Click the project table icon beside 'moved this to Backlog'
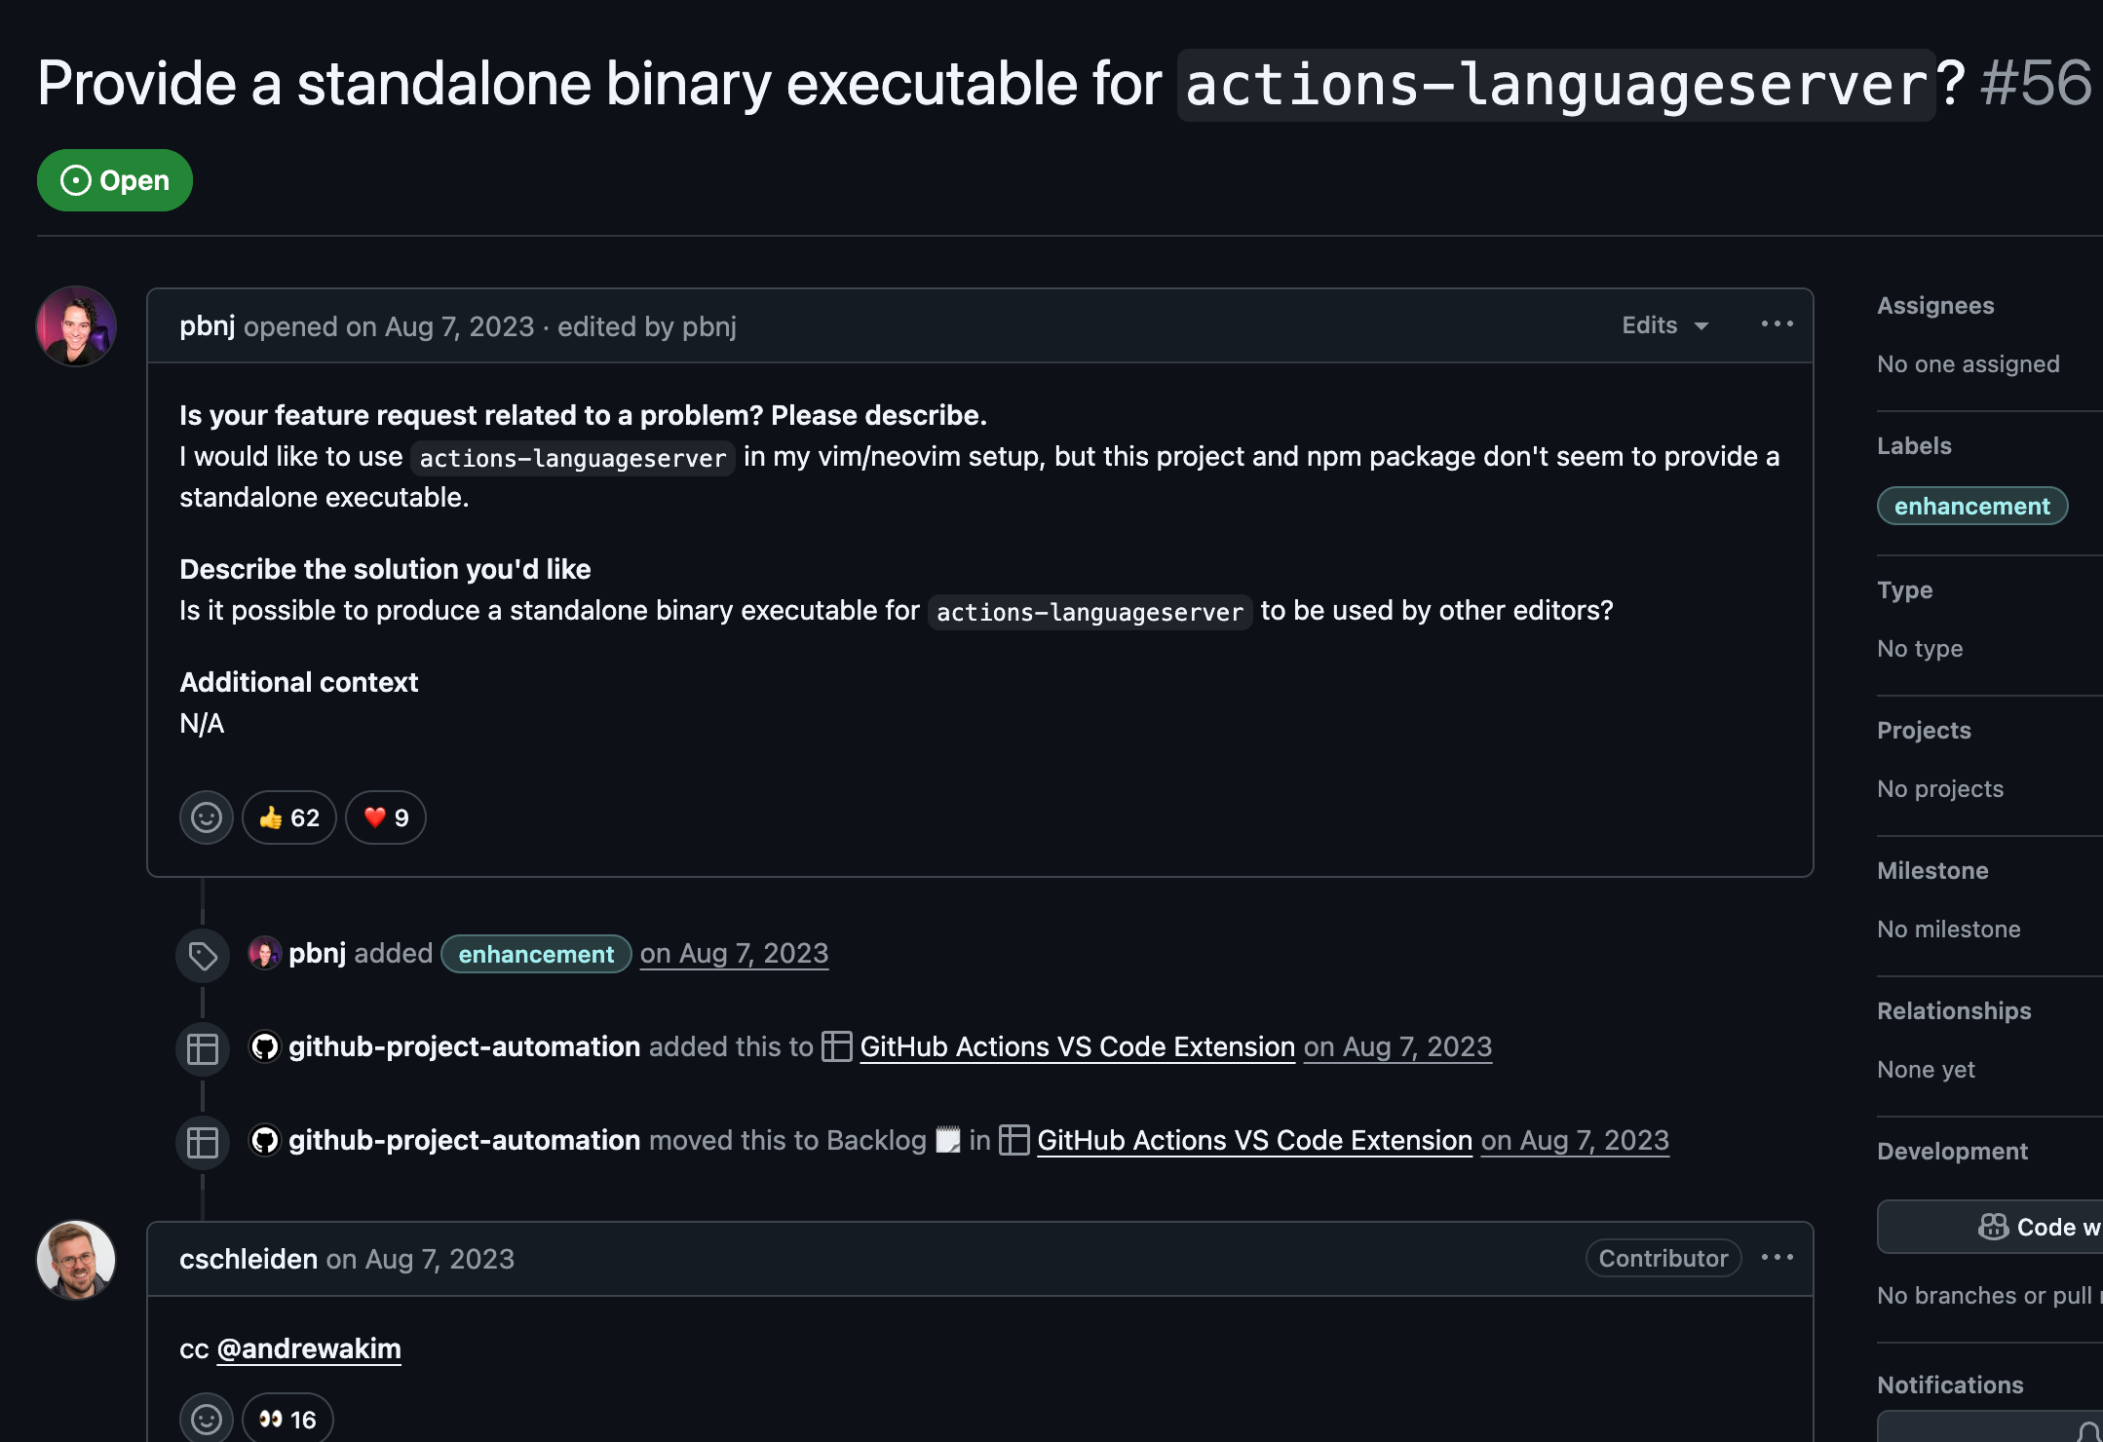The image size is (2103, 1442). coord(203,1142)
